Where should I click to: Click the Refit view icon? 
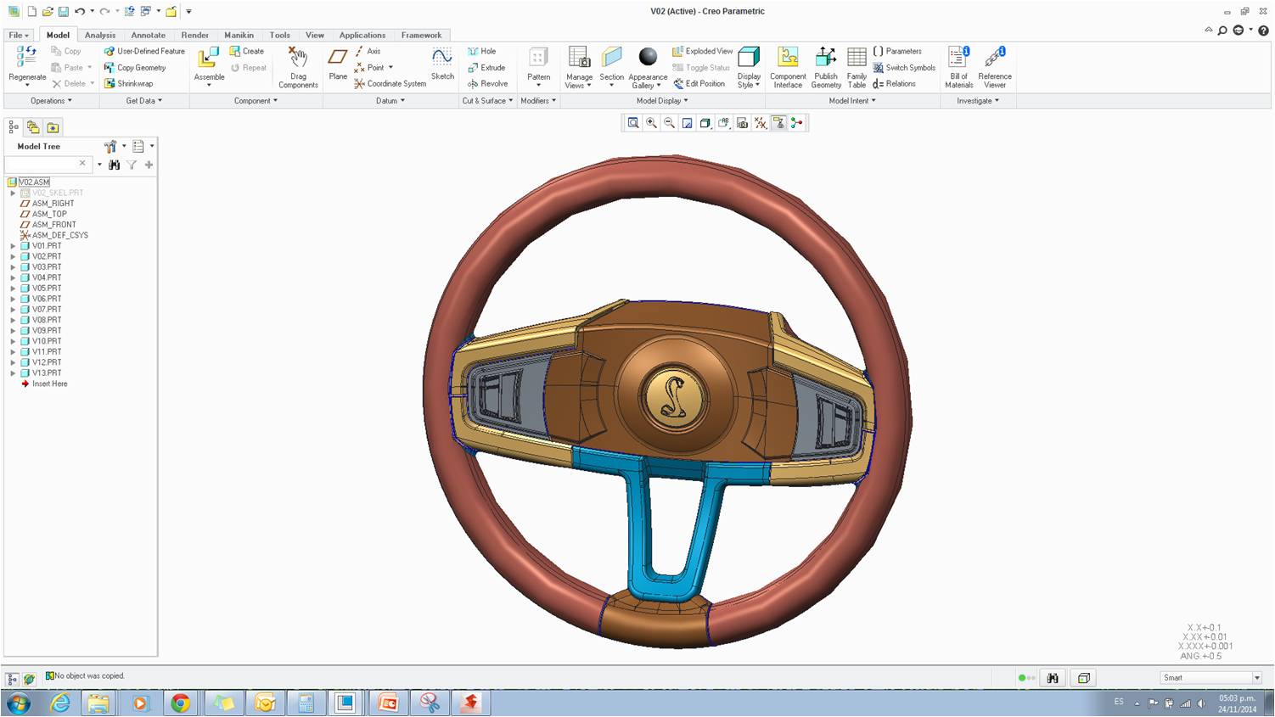point(633,123)
